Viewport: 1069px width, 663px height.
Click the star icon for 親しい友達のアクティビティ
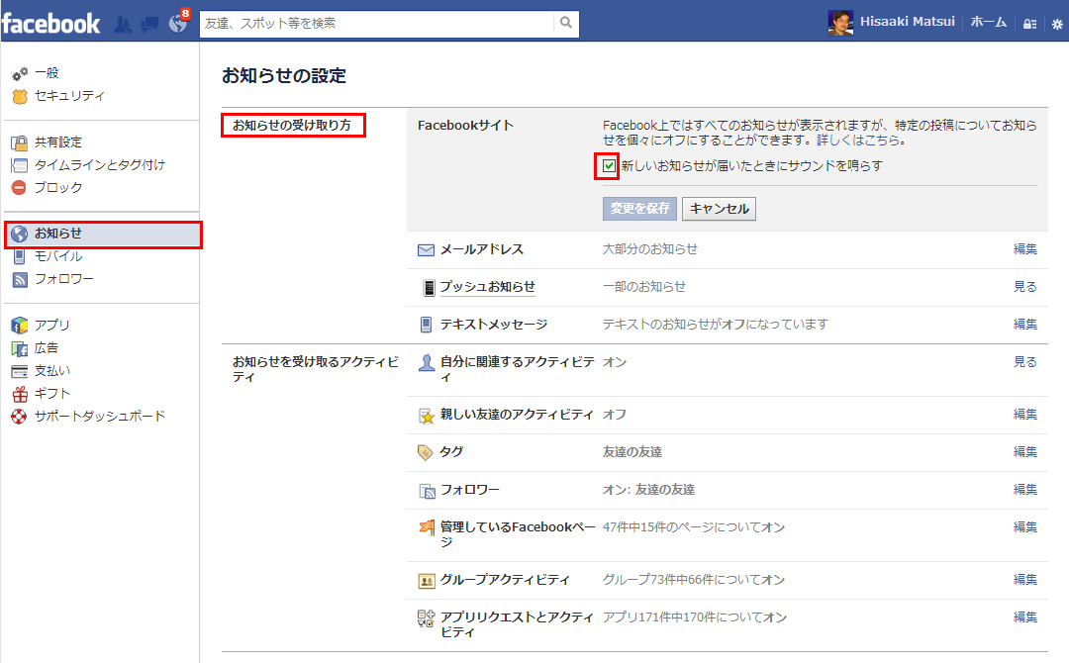(426, 416)
